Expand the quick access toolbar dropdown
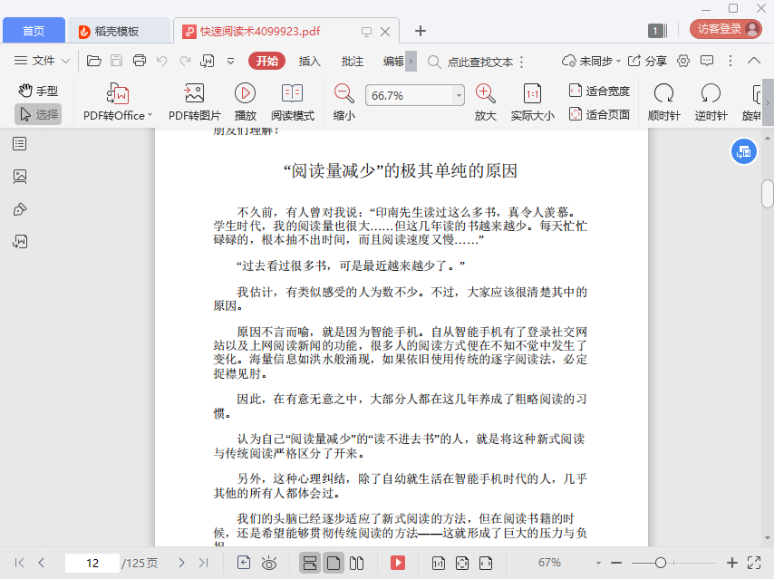The image size is (774, 579). (x=230, y=62)
